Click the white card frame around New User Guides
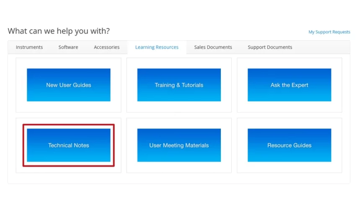The height and width of the screenshot is (201, 362). tap(69, 107)
